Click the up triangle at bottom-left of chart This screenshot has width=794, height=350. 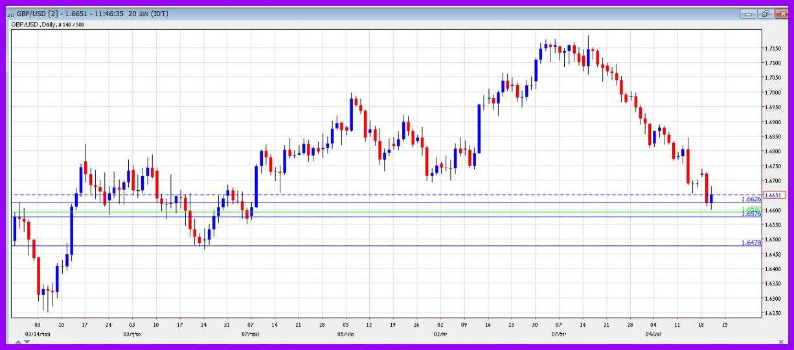click(x=17, y=341)
